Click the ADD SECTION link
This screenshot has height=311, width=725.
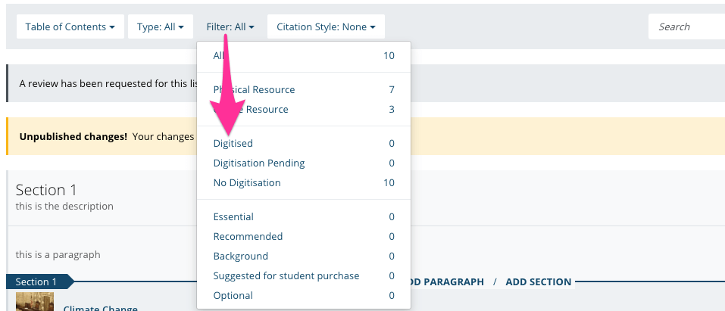point(538,281)
